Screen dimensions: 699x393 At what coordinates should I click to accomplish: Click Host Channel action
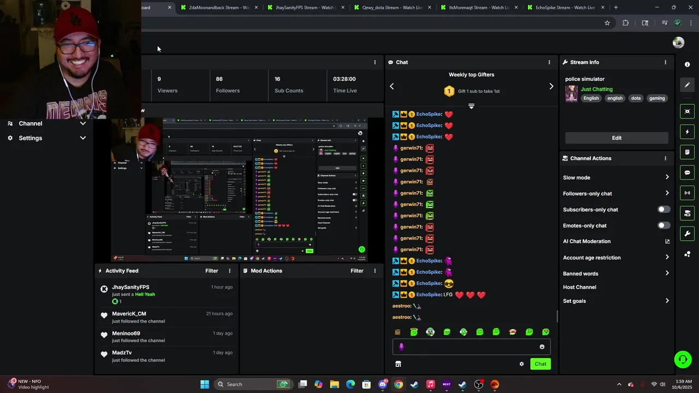click(579, 287)
